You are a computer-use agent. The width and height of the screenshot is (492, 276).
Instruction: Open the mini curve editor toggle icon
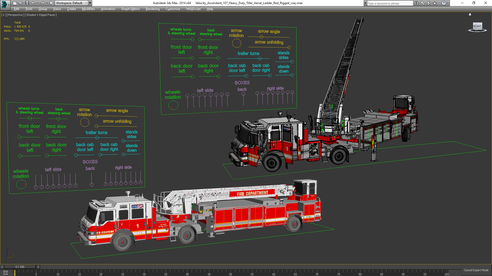point(5,272)
